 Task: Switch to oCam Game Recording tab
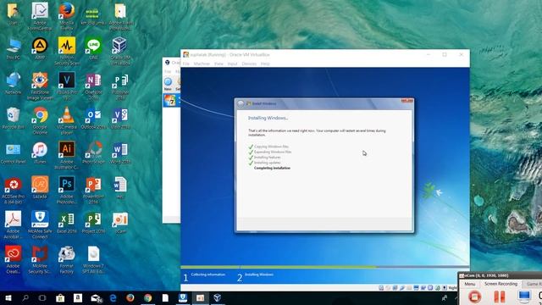533,284
